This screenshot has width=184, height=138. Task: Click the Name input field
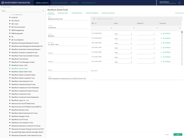click(68, 19)
